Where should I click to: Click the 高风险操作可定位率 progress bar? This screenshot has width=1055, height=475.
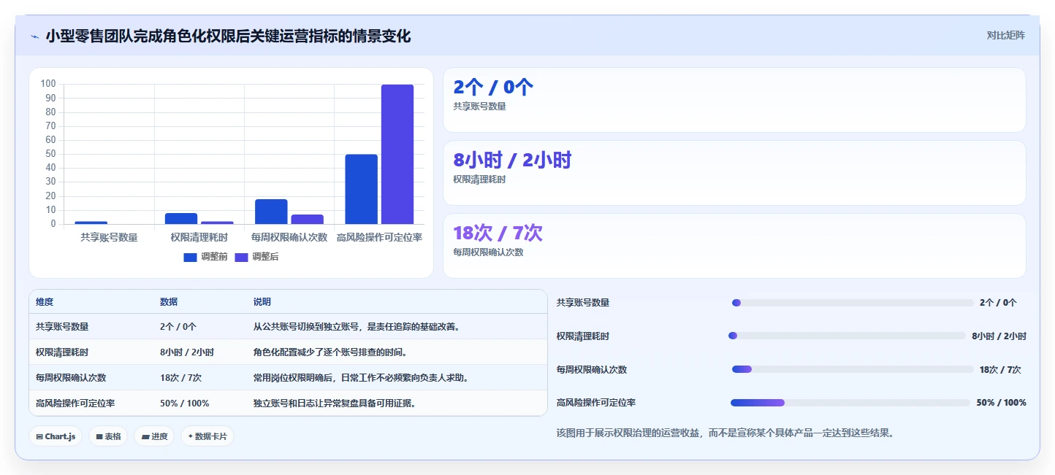point(850,403)
